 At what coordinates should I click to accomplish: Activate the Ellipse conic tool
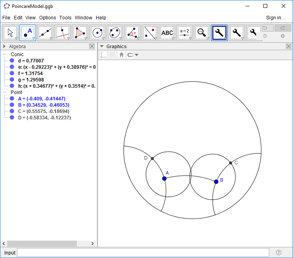(x=115, y=33)
